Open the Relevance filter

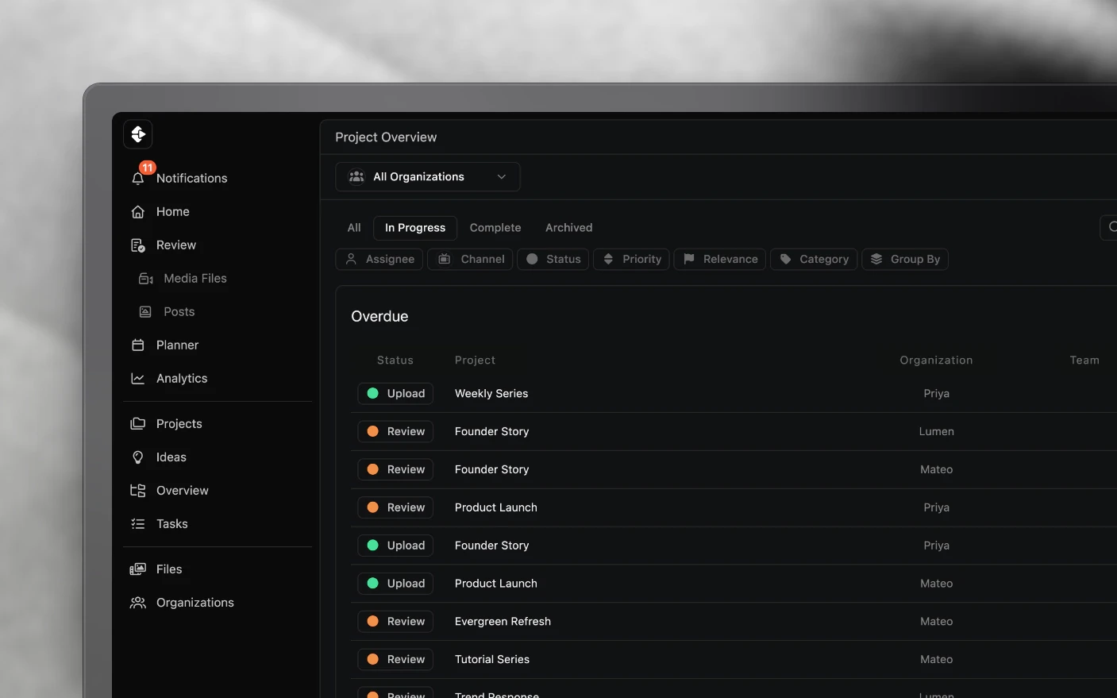pyautogui.click(x=720, y=260)
